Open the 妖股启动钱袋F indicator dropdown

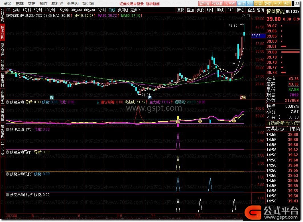click(x=7, y=195)
